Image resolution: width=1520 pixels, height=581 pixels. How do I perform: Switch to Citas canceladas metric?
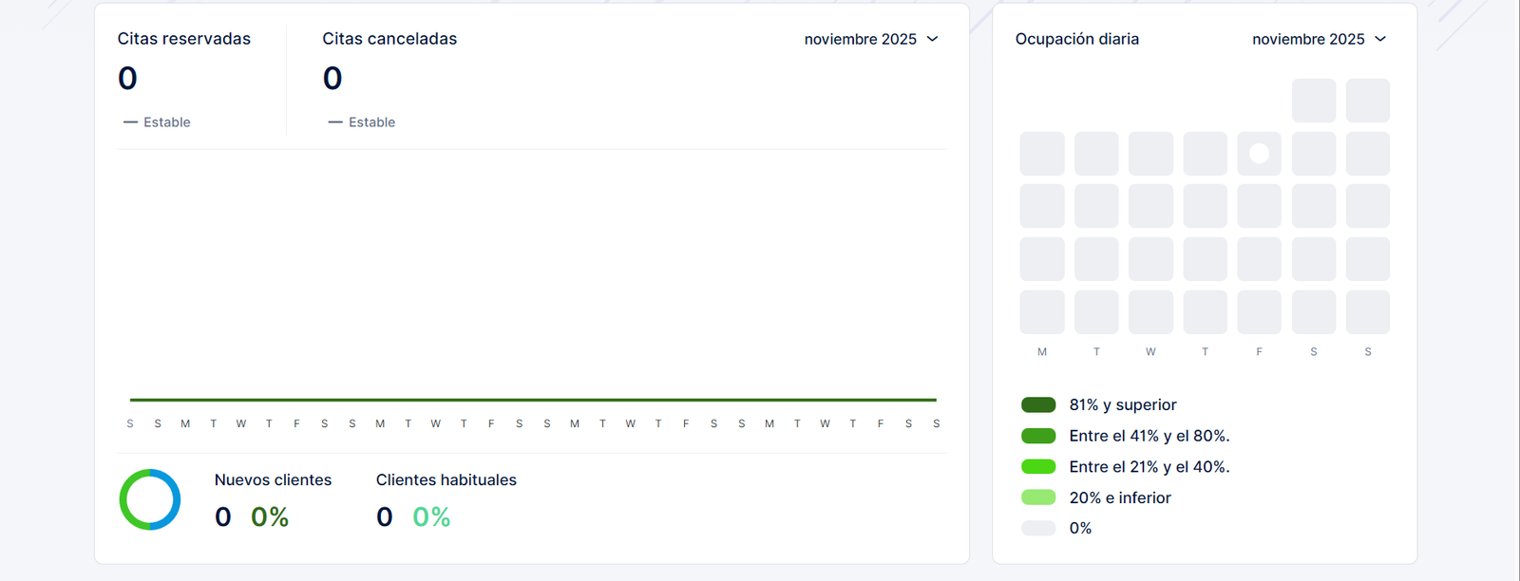[x=389, y=39]
